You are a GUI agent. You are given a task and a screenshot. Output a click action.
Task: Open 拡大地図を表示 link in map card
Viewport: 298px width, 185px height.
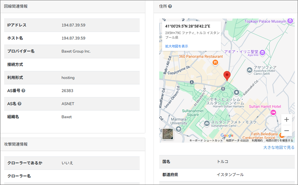click(x=177, y=46)
